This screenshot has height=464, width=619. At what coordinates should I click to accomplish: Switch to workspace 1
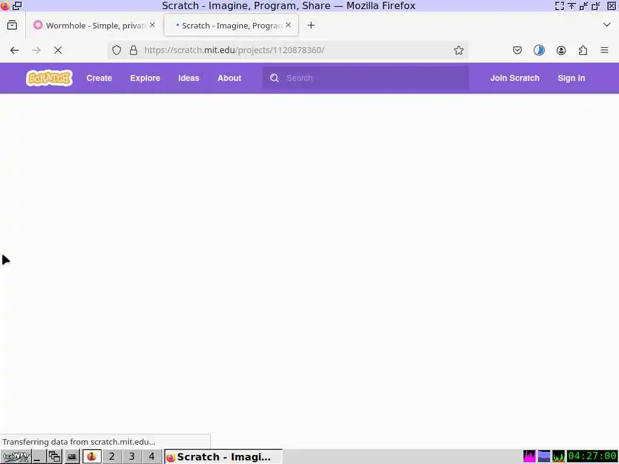click(x=92, y=457)
